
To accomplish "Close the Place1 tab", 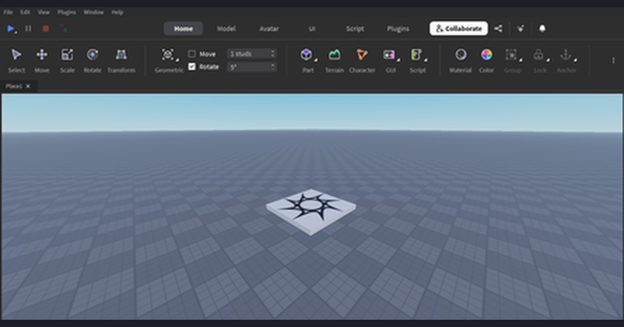I will (28, 86).
